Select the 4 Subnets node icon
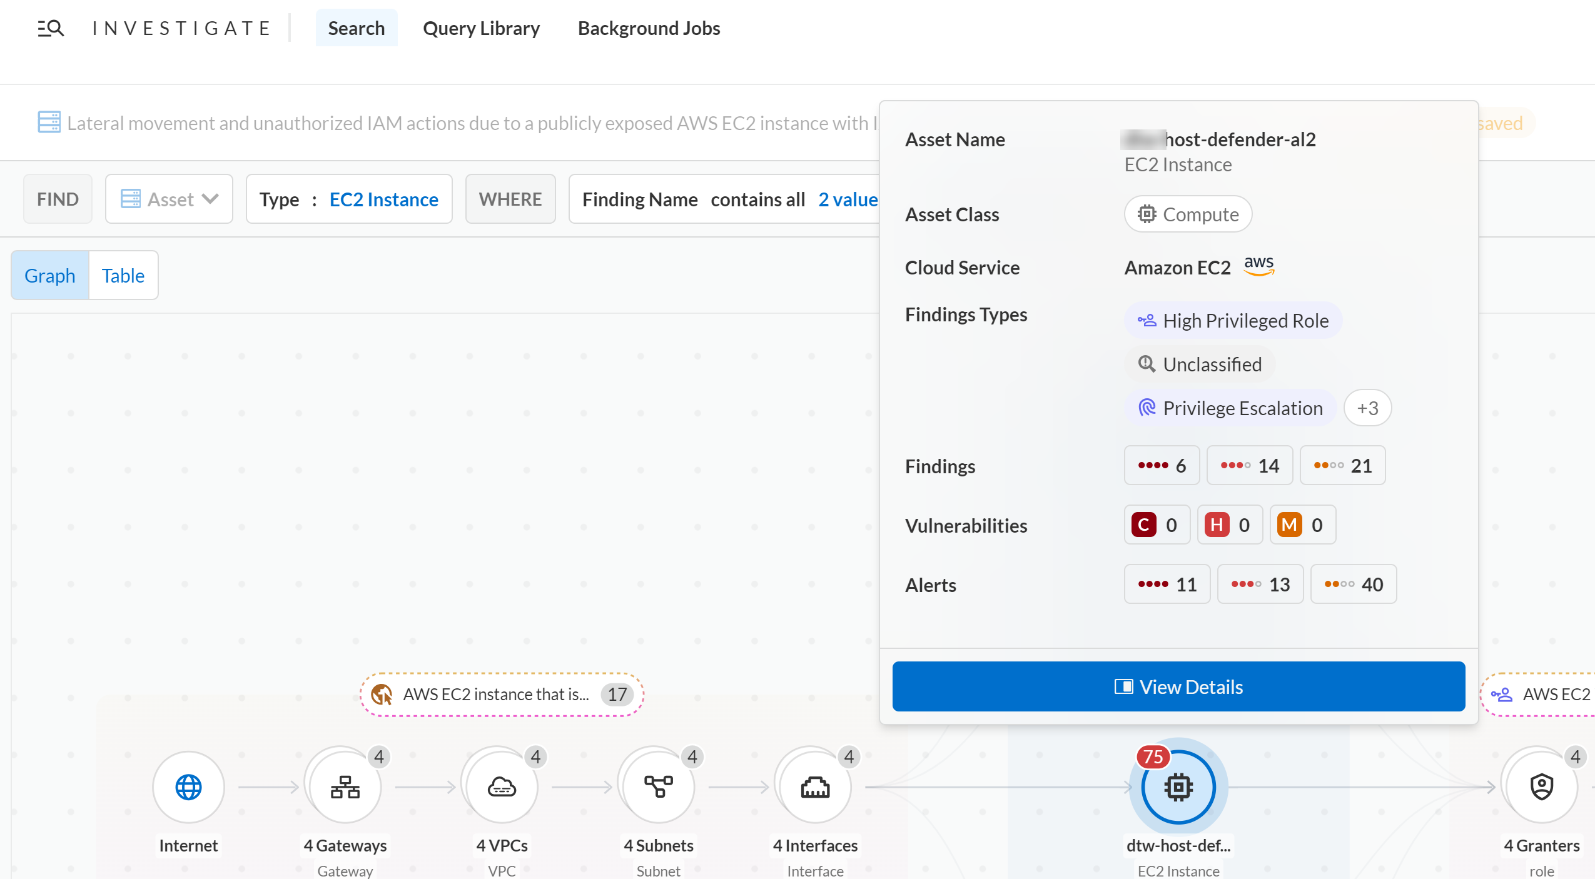The width and height of the screenshot is (1595, 879). [x=659, y=786]
